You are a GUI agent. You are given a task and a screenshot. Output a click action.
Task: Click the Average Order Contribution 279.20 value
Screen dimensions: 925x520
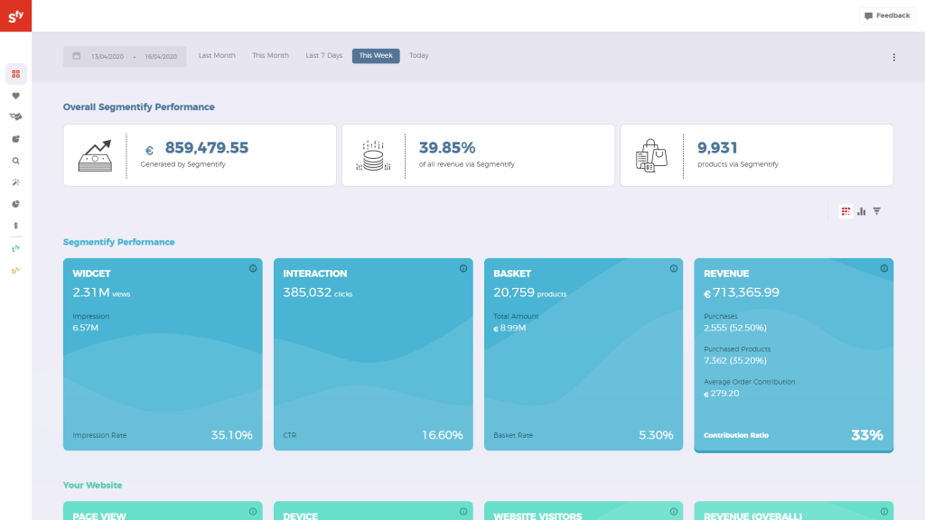pos(722,394)
